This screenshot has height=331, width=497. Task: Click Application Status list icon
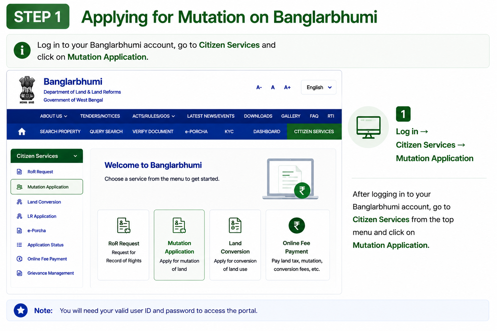coord(19,245)
